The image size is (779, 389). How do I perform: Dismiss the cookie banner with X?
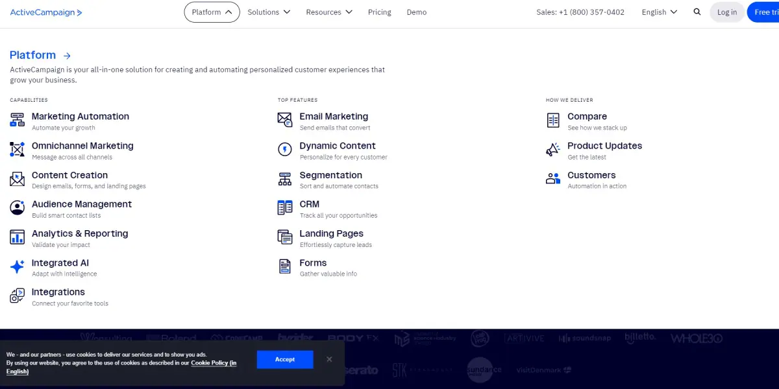click(329, 359)
